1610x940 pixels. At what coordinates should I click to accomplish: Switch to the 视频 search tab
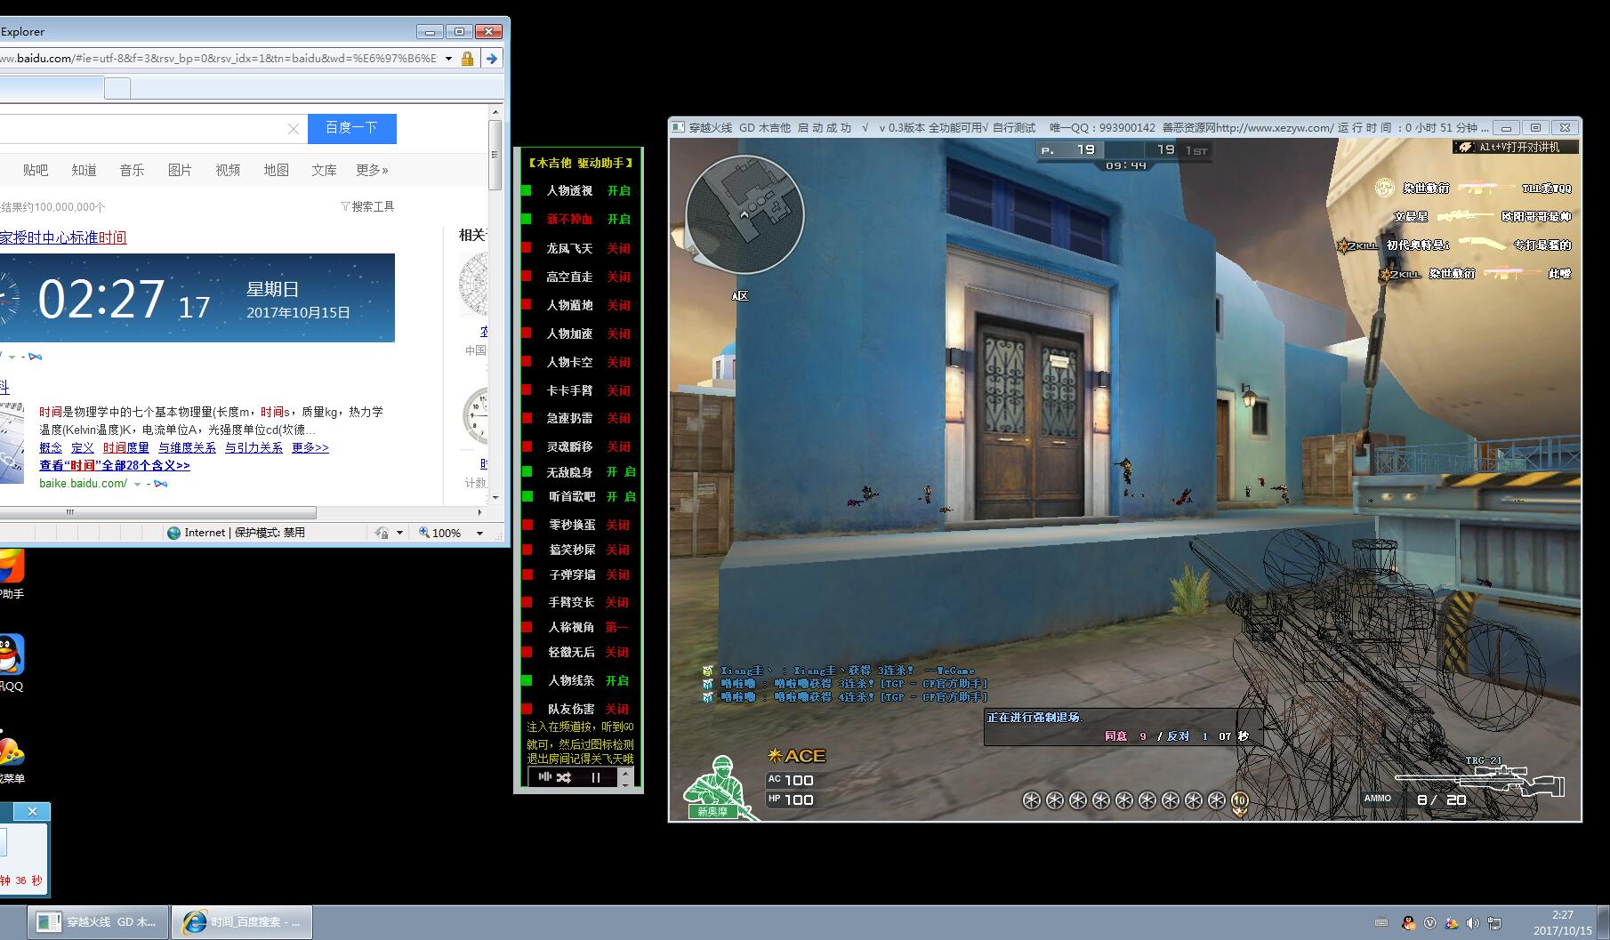228,170
